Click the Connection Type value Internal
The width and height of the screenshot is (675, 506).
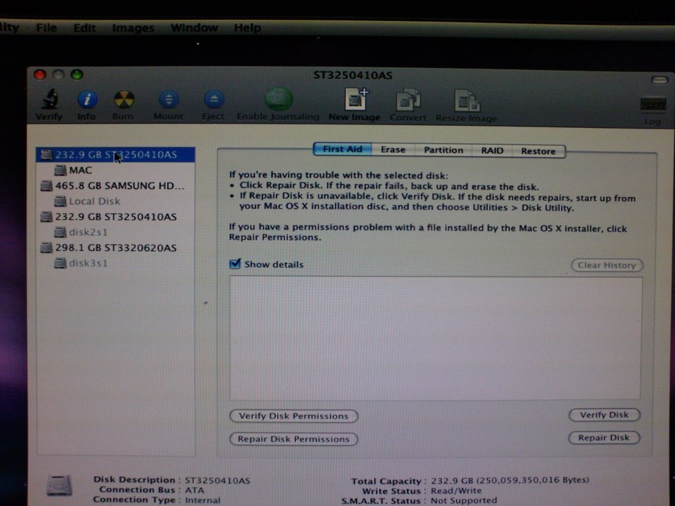(202, 500)
